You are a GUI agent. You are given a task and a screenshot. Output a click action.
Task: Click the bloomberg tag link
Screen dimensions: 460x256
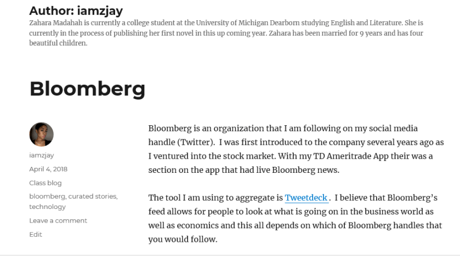click(47, 196)
